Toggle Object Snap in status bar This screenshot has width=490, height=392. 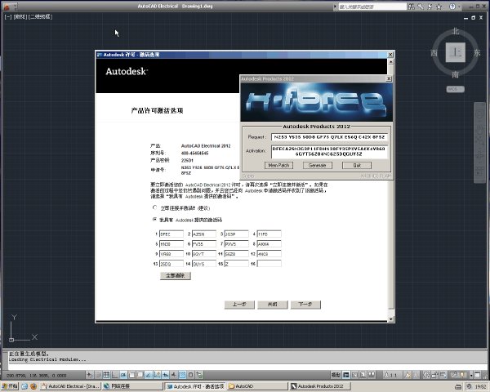click(x=131, y=375)
